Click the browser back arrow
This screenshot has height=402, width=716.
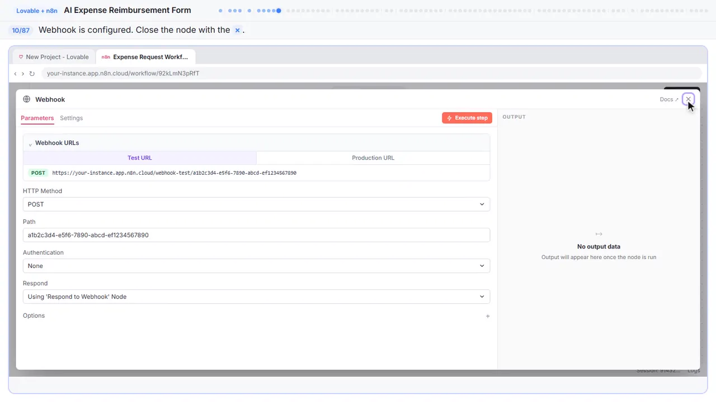tap(16, 74)
